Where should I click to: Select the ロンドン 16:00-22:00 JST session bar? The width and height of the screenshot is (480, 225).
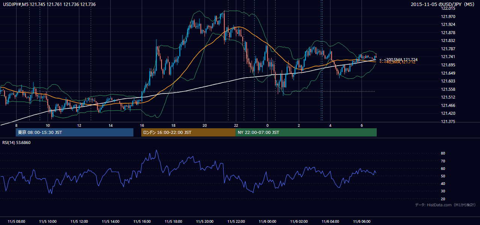[x=188, y=132]
